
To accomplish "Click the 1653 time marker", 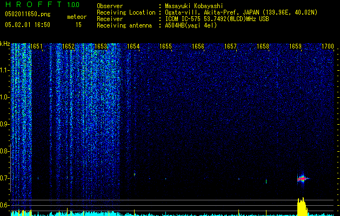I will click(x=101, y=46).
